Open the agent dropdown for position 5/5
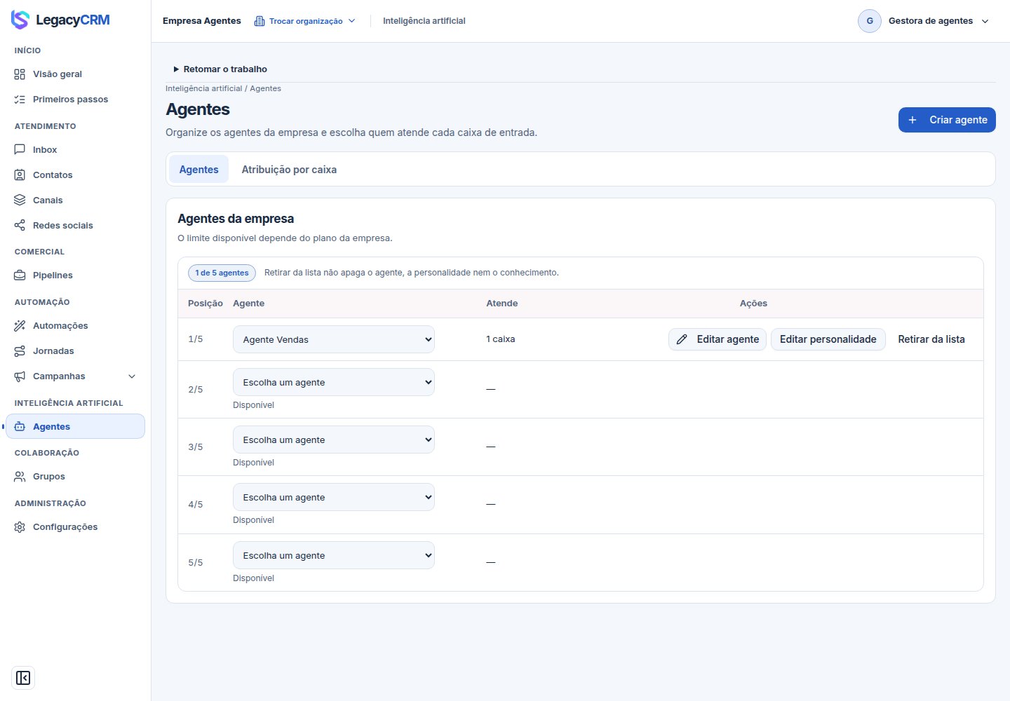This screenshot has width=1010, height=701. [x=334, y=555]
